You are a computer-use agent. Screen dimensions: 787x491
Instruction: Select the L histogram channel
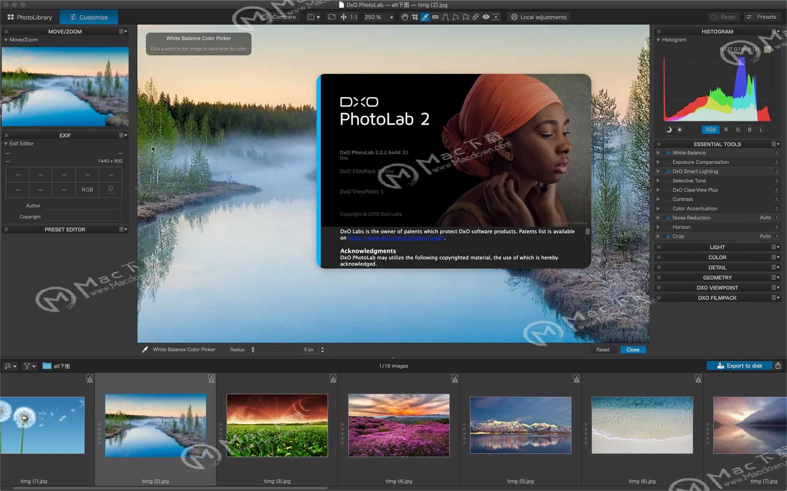(x=761, y=130)
